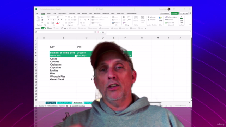
Task: Click the Macro record icon in status bar
Action: (67, 106)
